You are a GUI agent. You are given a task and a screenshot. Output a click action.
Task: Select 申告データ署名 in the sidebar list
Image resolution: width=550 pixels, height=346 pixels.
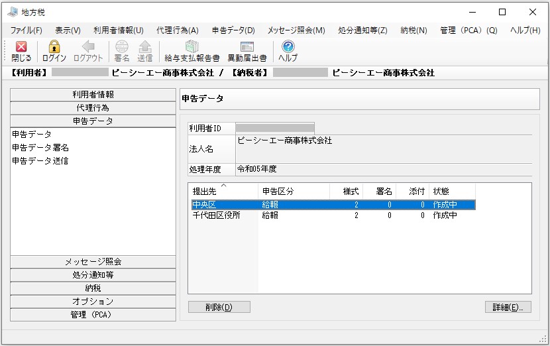[40, 148]
